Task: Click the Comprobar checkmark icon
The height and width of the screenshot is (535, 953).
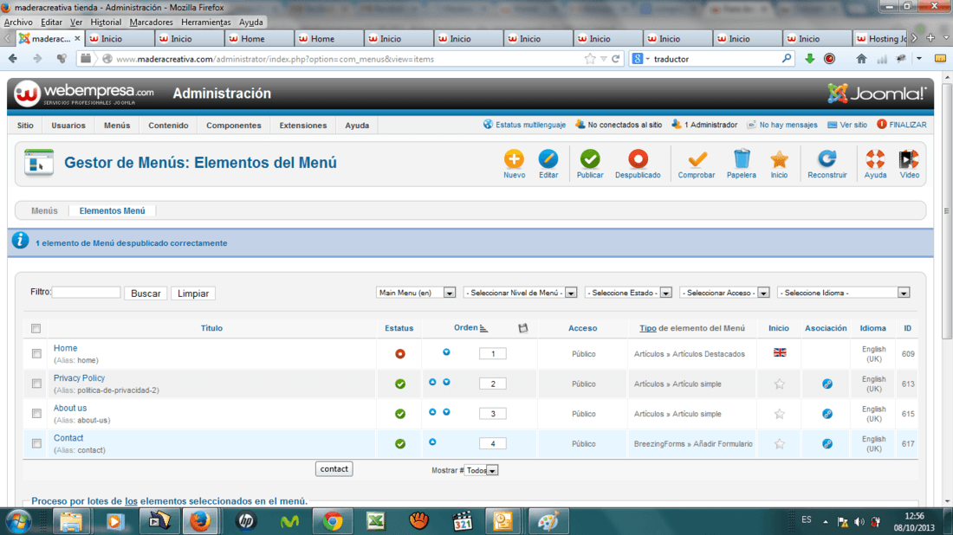Action: click(x=697, y=159)
